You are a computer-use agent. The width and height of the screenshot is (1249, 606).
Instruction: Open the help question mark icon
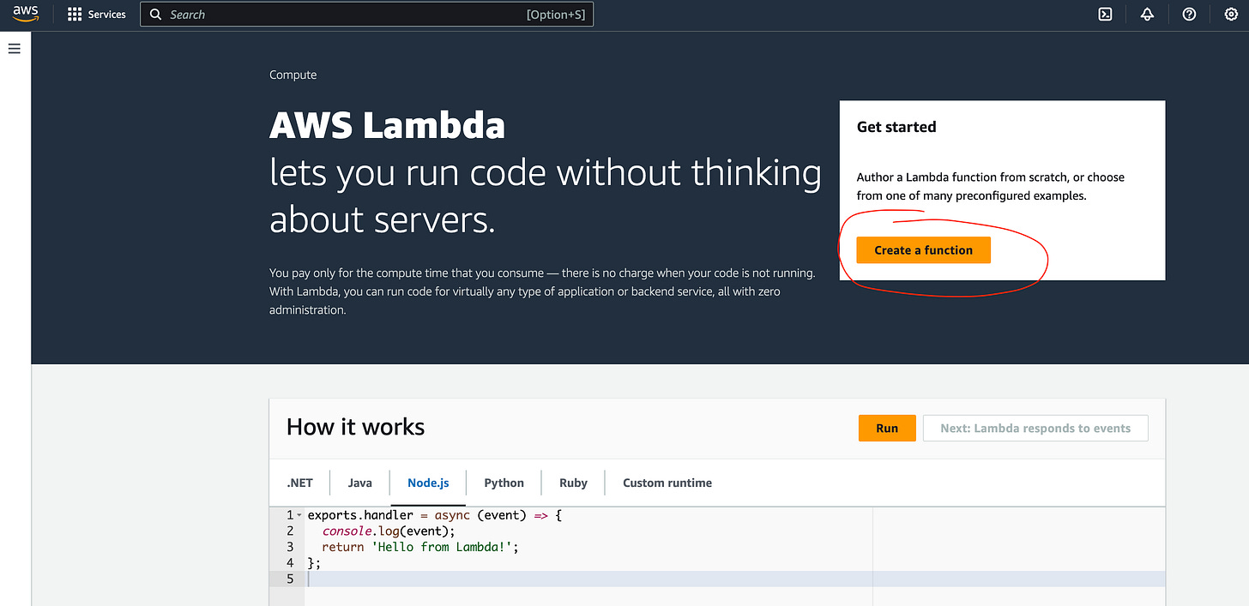pos(1189,15)
